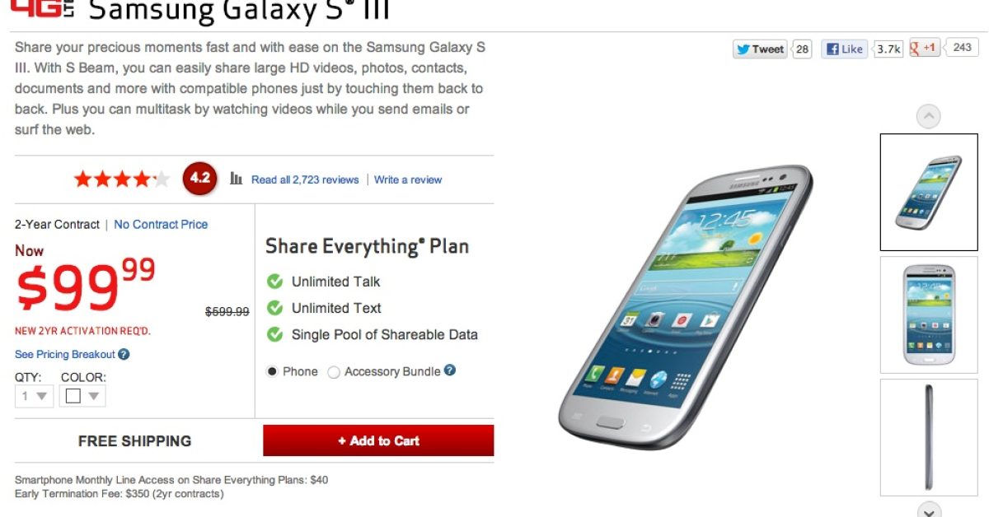
Task: Click the help icon beside Accessory Bundle
Action: tap(450, 370)
